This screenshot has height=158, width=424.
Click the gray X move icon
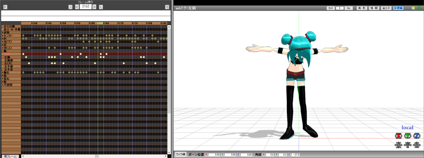coord(398,144)
